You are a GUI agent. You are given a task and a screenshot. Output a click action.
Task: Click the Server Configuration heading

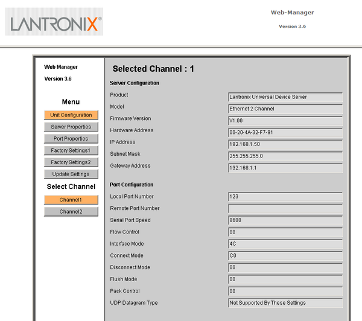(135, 83)
